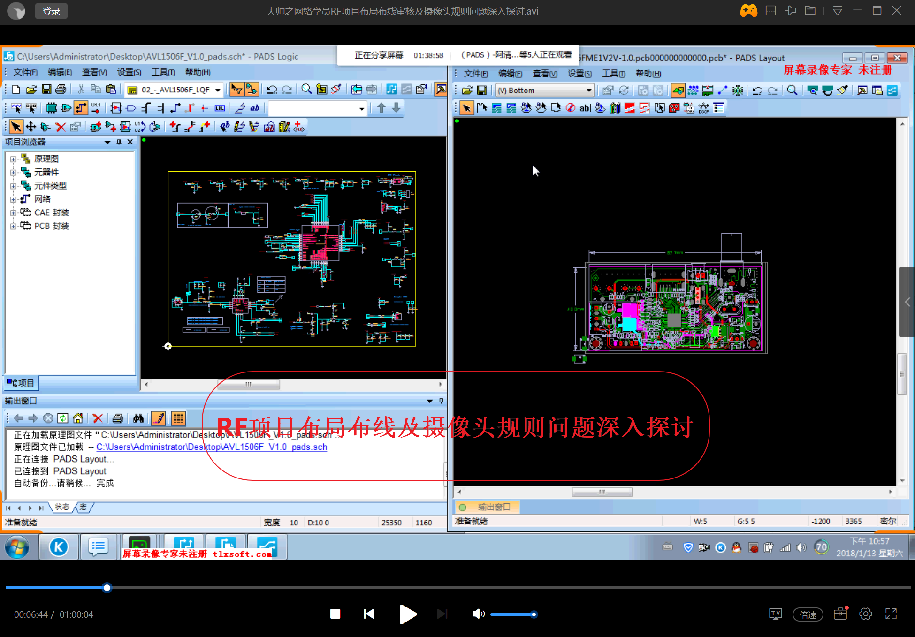Expand PCB 封装 tree node

click(x=13, y=227)
